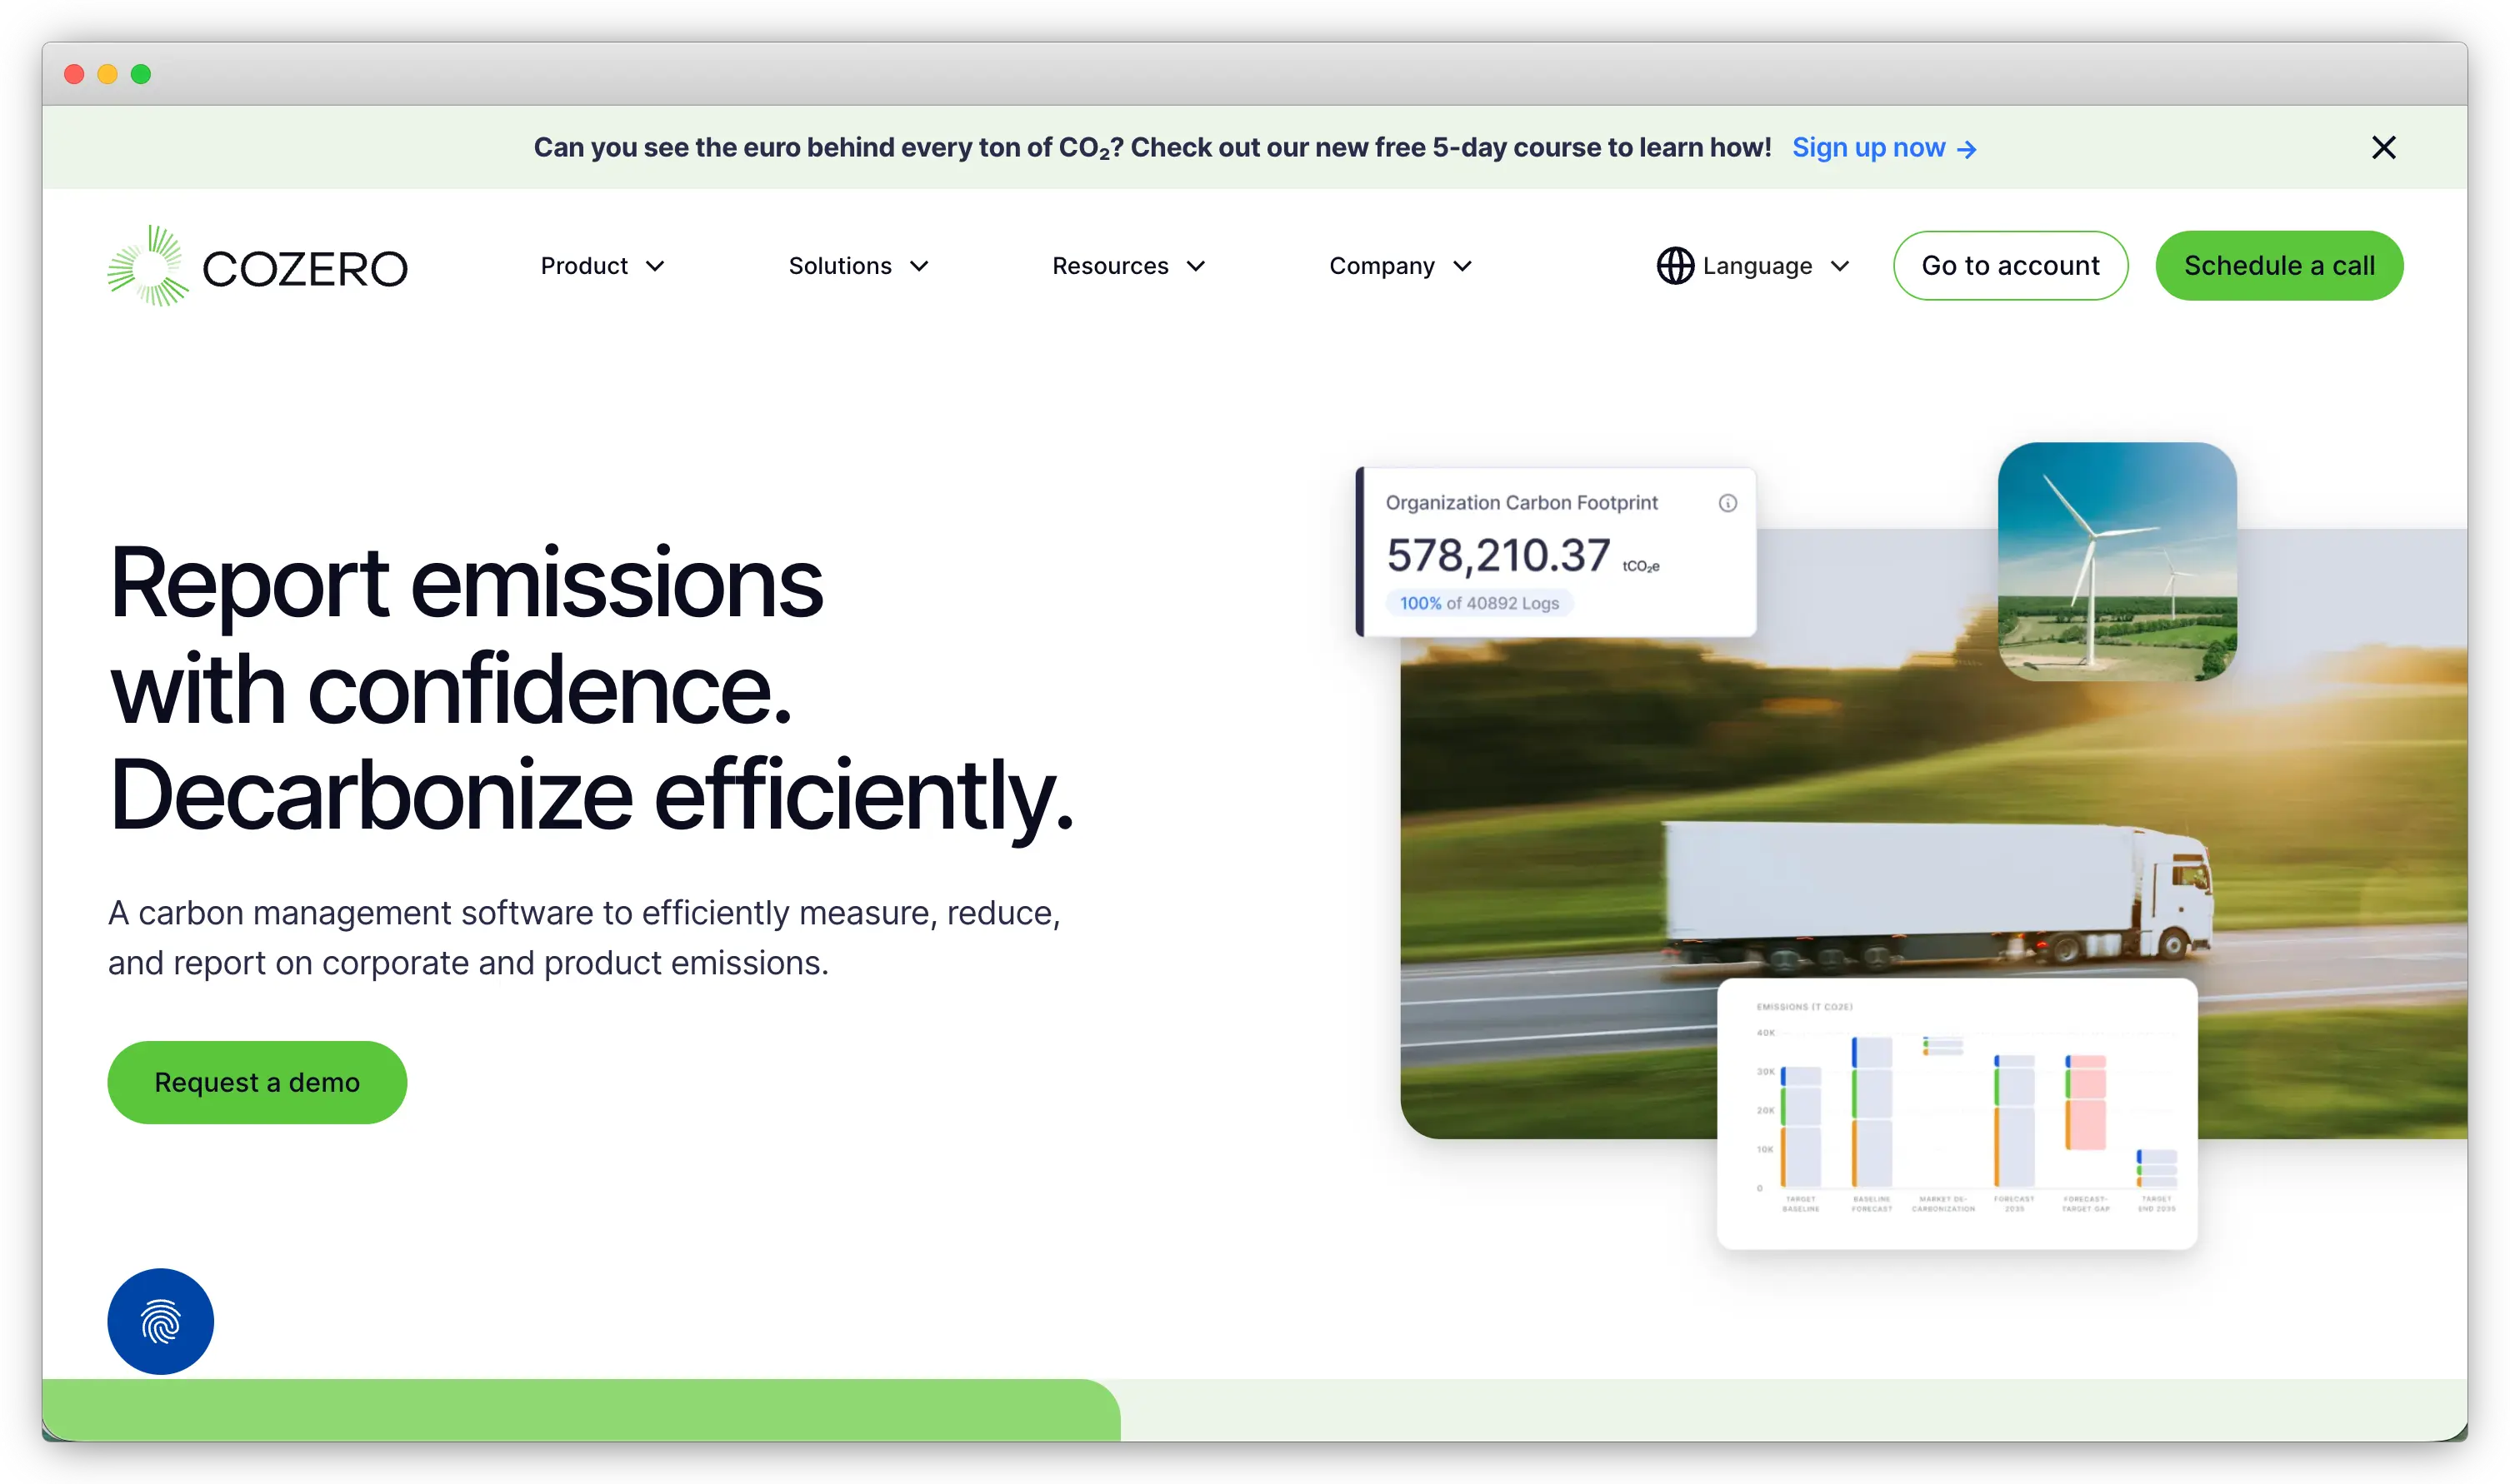Click the yellow macOS minimize dot
This screenshot has width=2510, height=1484.
pos(107,74)
